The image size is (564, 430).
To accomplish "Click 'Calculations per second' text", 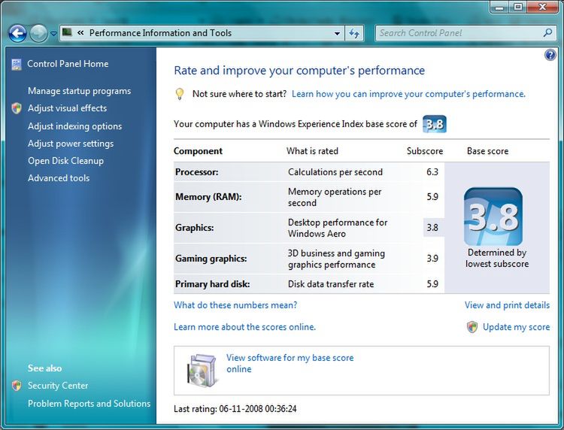I will pos(335,172).
